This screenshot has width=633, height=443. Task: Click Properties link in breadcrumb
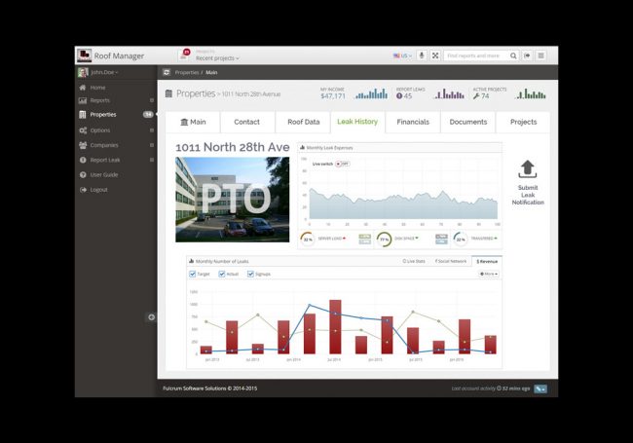(187, 73)
